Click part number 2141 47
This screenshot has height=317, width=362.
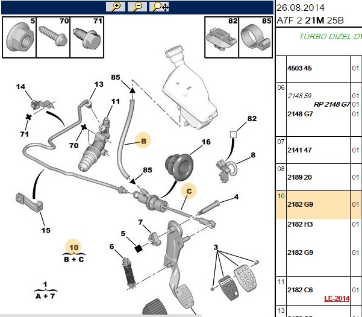[299, 150]
